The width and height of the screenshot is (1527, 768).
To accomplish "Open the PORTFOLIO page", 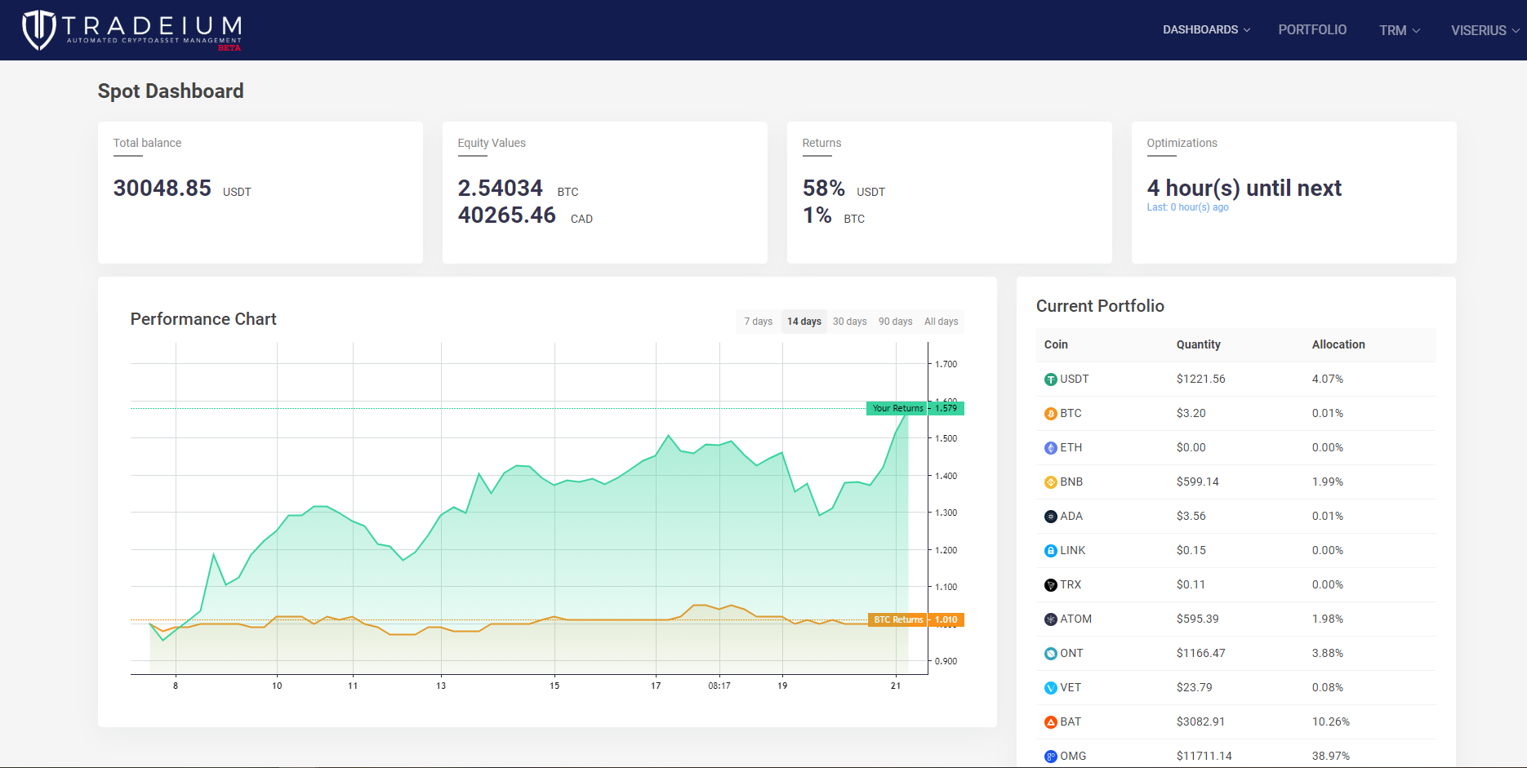I will pyautogui.click(x=1312, y=29).
